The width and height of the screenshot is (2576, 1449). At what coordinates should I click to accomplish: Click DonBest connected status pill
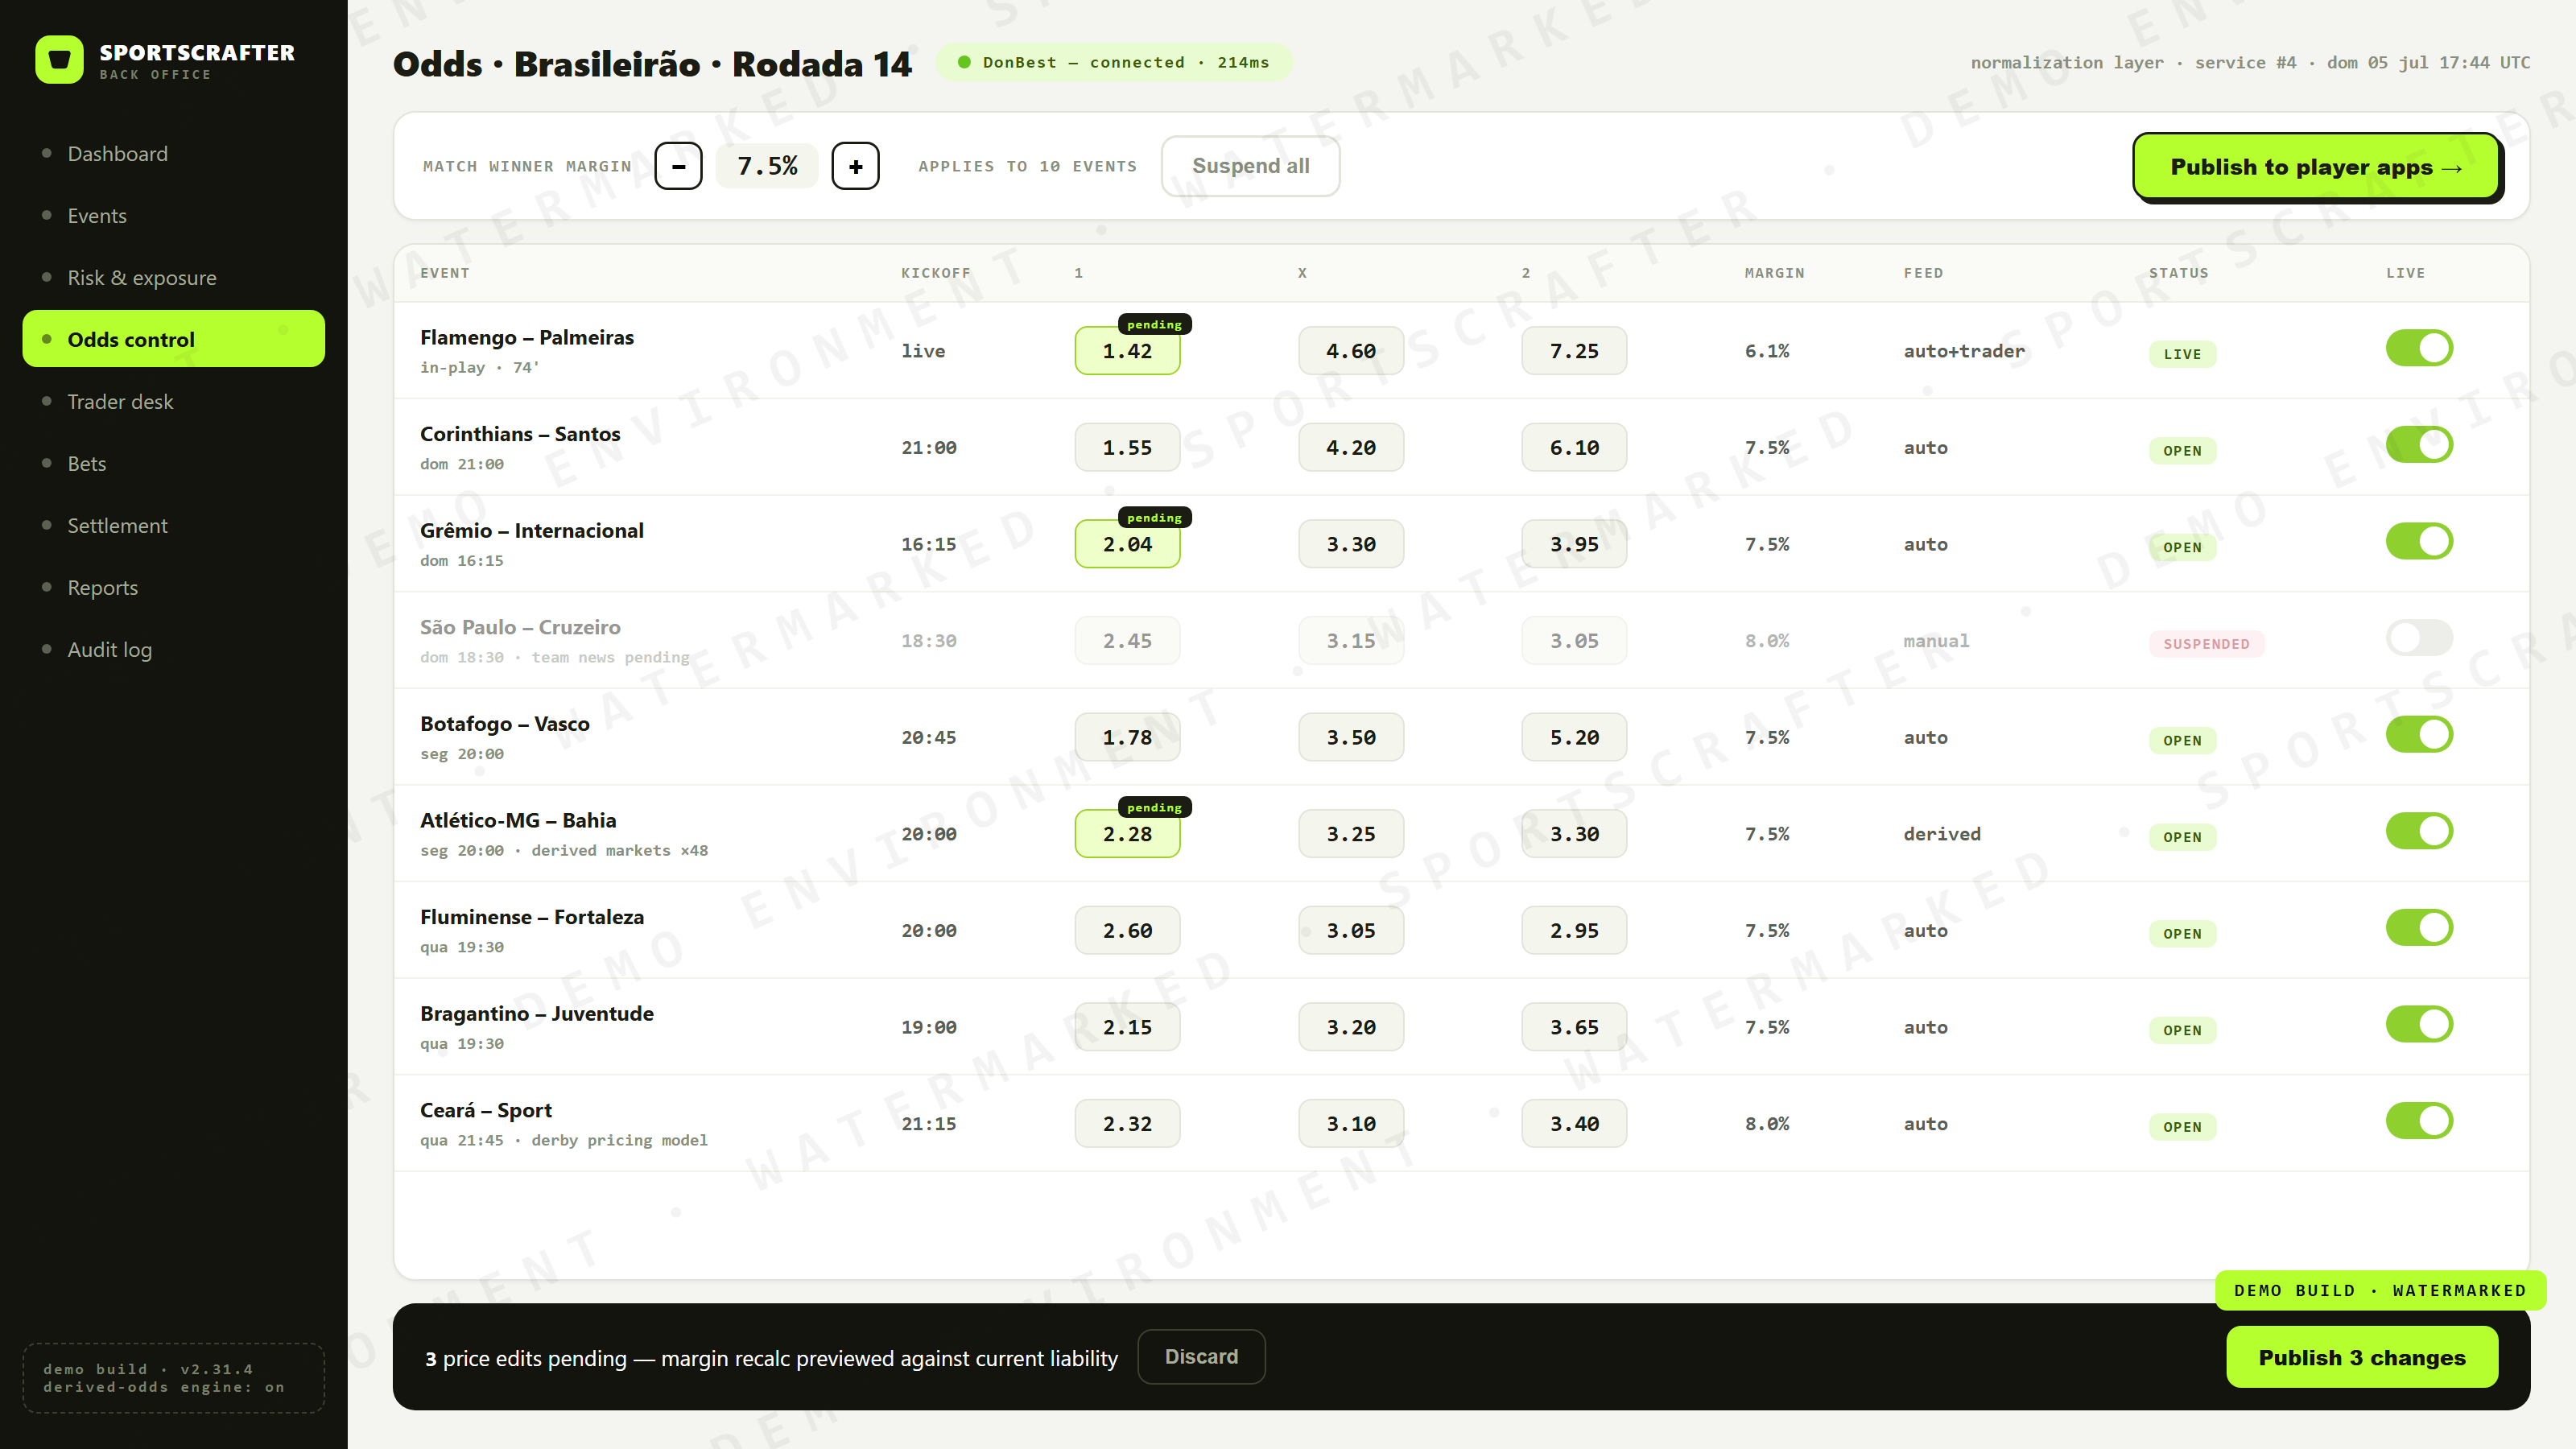point(1114,62)
